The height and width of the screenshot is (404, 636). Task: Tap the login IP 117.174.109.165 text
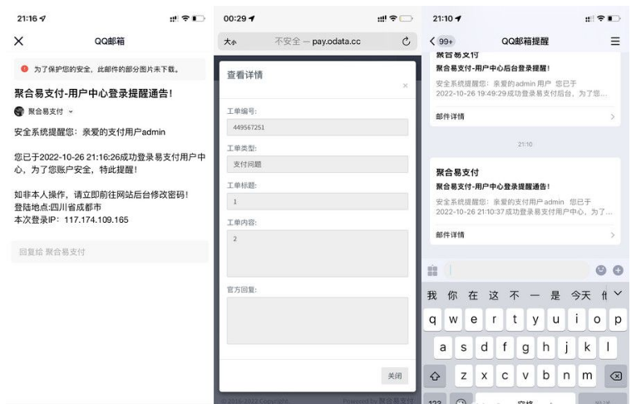click(x=96, y=219)
